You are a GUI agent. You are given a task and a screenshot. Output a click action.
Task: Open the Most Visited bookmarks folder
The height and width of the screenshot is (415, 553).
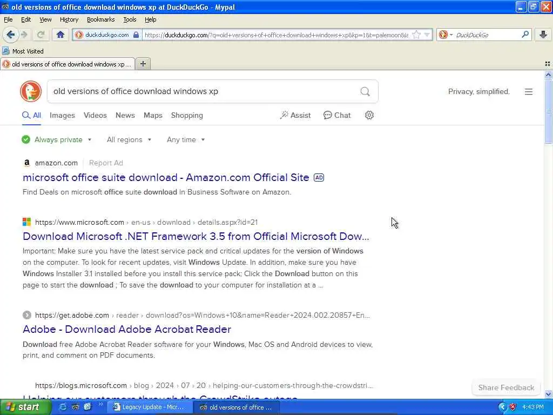[x=23, y=51]
